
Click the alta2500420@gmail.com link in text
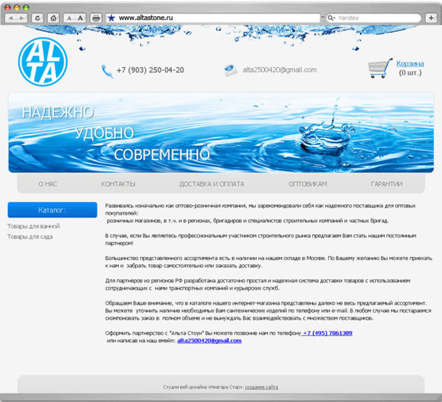pyautogui.click(x=209, y=340)
